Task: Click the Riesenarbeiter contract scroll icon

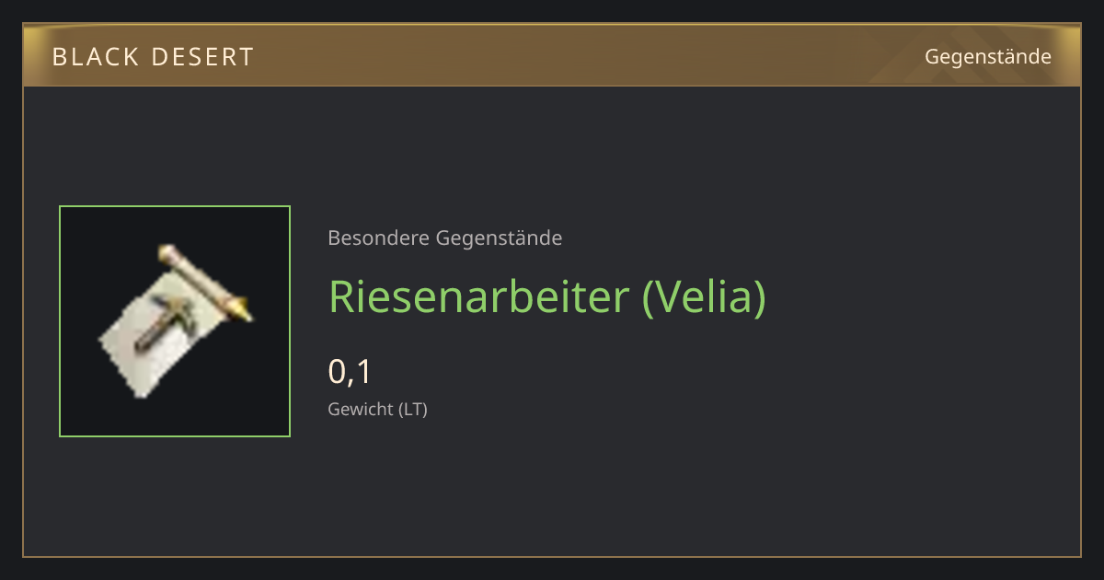Action: point(176,321)
